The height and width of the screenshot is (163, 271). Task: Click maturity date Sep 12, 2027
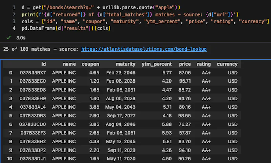click(x=121, y=116)
